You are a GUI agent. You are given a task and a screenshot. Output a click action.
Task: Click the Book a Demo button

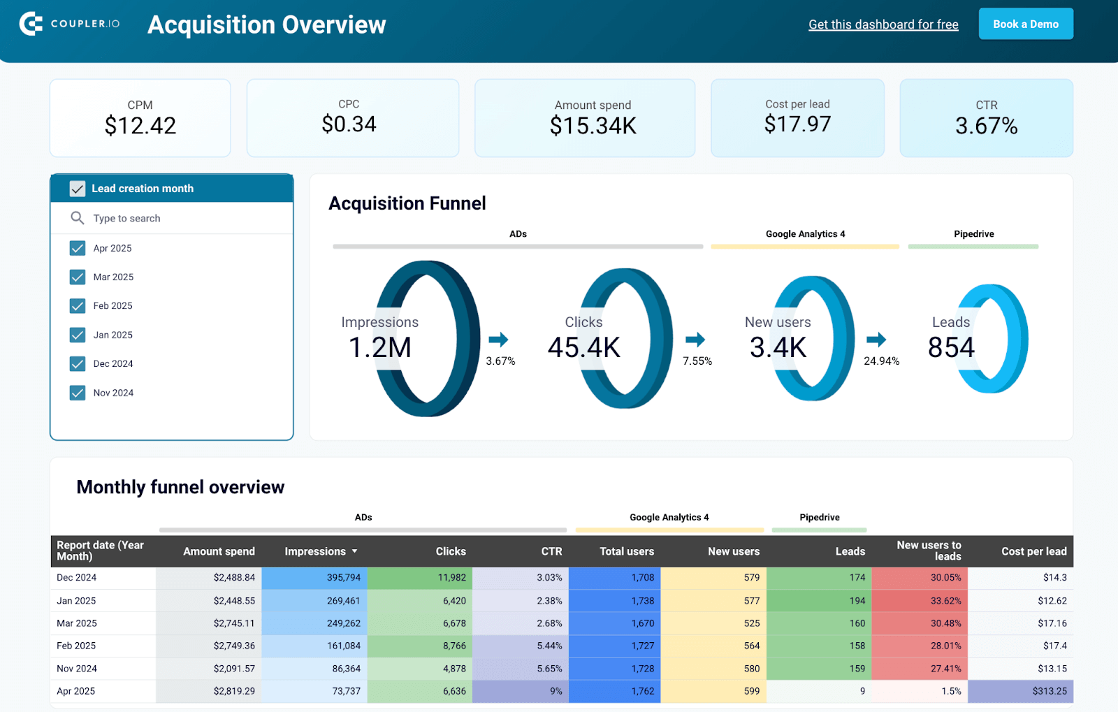pyautogui.click(x=1026, y=24)
